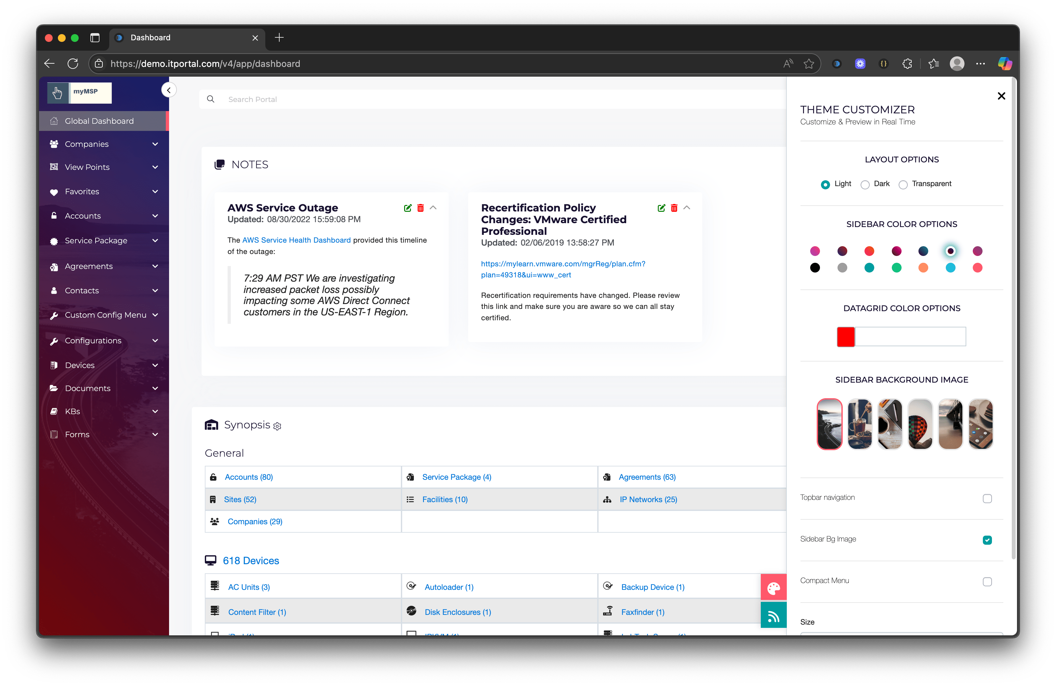Viewport: 1056px width, 686px height.
Task: Pick the teal sidebar color swatch
Action: click(869, 268)
